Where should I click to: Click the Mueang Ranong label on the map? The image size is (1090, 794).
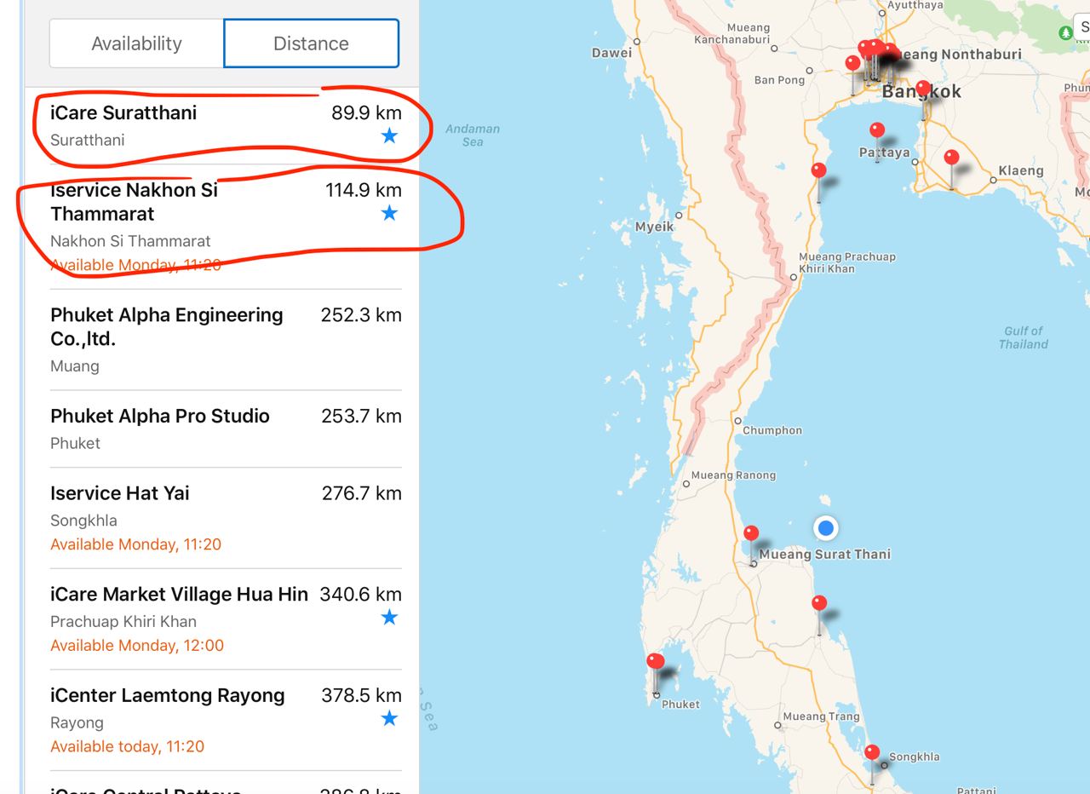pos(733,475)
